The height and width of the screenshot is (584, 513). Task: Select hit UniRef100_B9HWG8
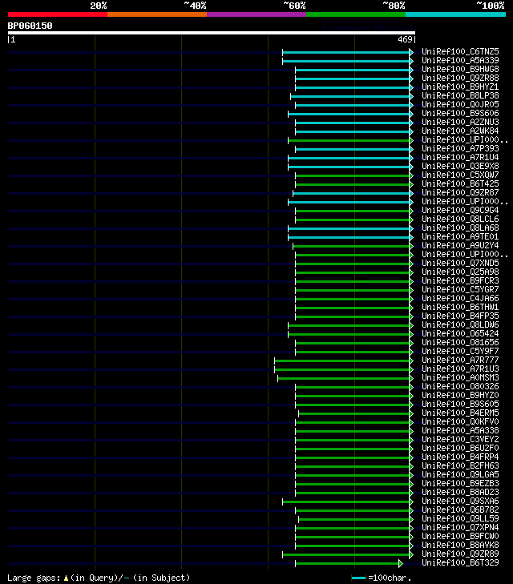point(460,69)
